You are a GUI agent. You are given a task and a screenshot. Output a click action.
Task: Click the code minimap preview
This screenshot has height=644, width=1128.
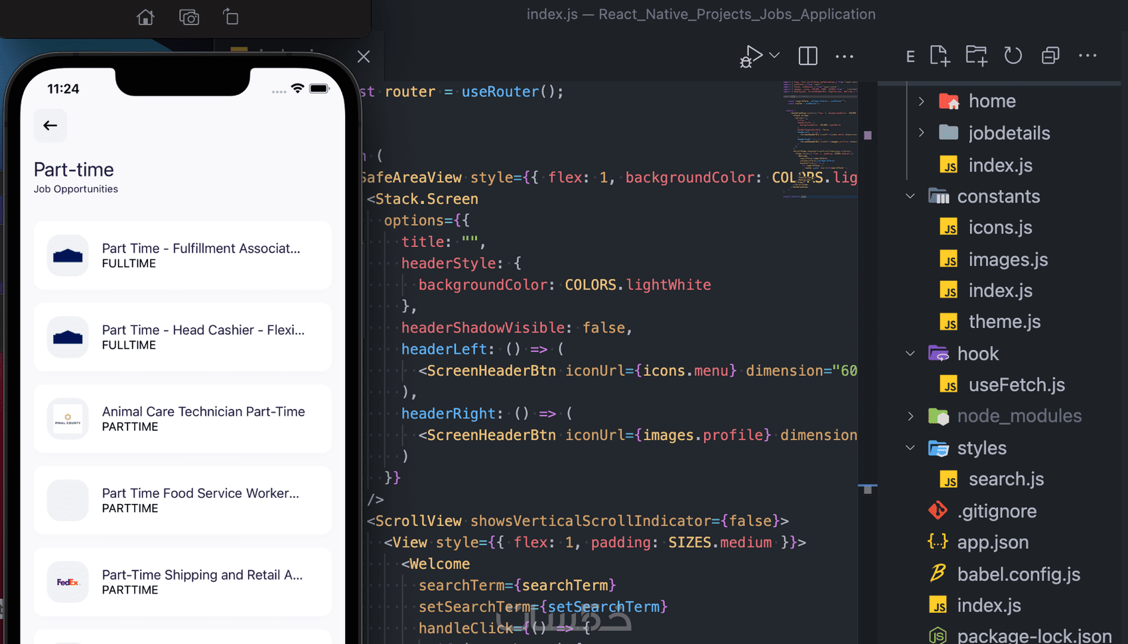(820, 139)
